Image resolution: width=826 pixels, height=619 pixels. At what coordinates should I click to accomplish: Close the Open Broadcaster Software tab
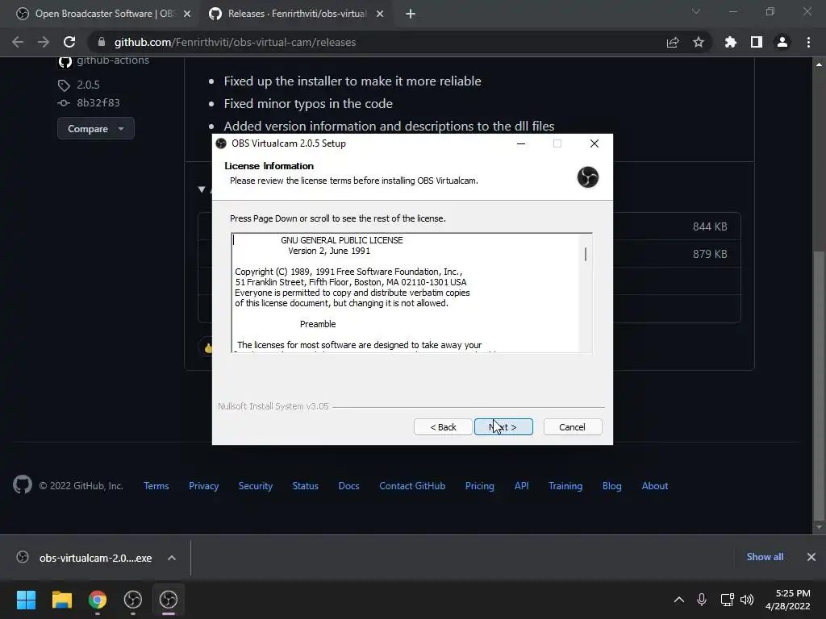coord(187,15)
